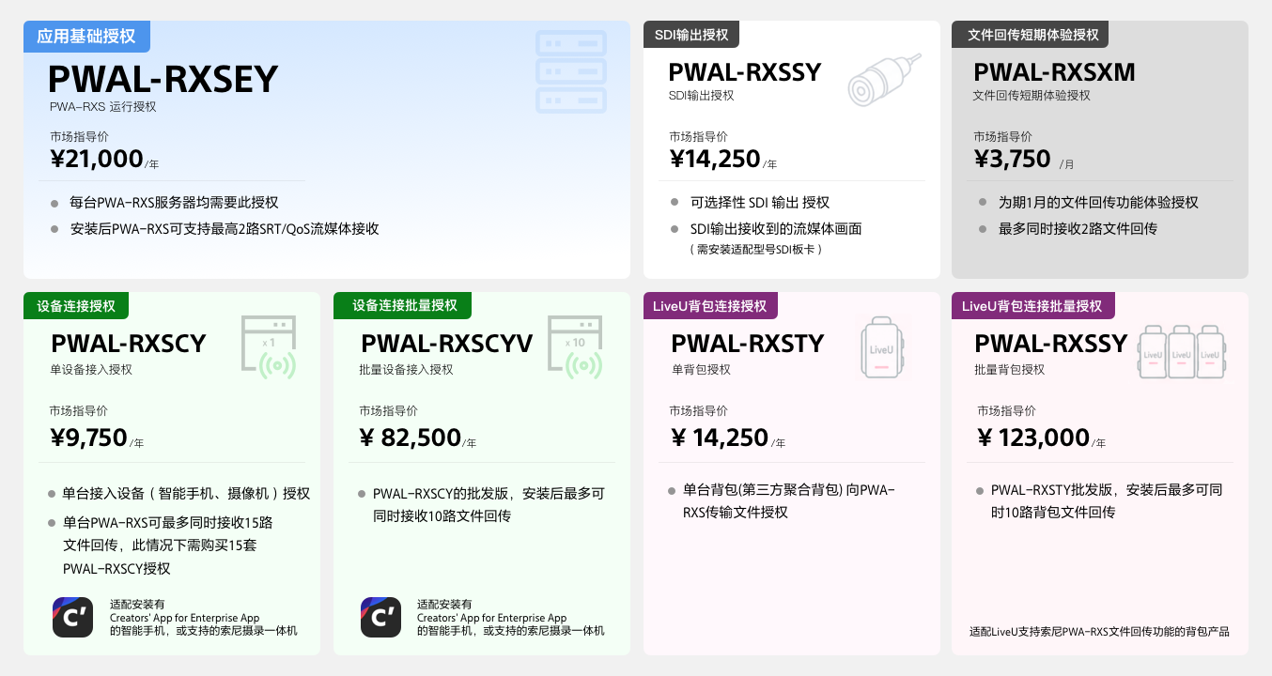The image size is (1272, 676).
Task: Click bullet about 最高2路SRT/QoS流媒体接收
Action: [x=225, y=229]
